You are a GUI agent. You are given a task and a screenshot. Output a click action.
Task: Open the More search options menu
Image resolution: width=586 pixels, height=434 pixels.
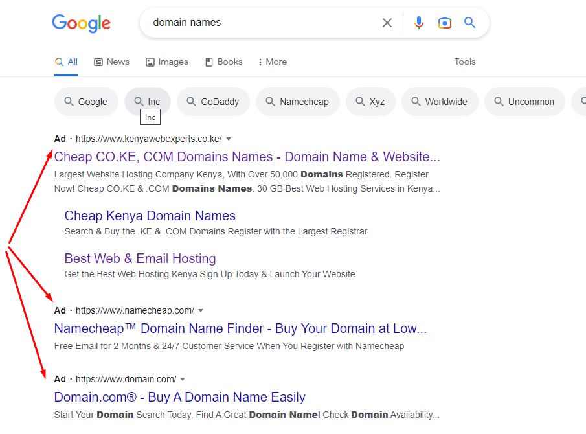273,62
